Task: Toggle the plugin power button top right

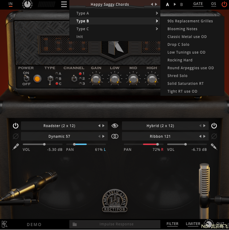Action: (224, 4)
